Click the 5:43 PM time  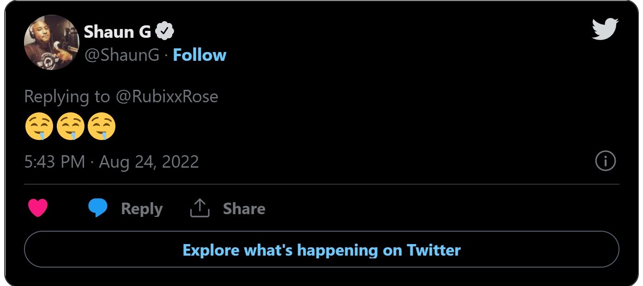pyautogui.click(x=54, y=162)
